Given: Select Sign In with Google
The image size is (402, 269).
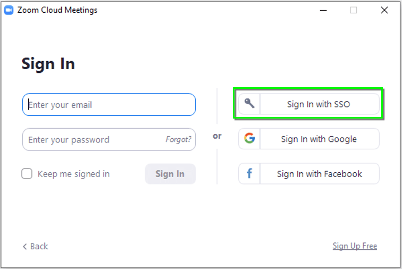Looking at the screenshot, I should 319,139.
